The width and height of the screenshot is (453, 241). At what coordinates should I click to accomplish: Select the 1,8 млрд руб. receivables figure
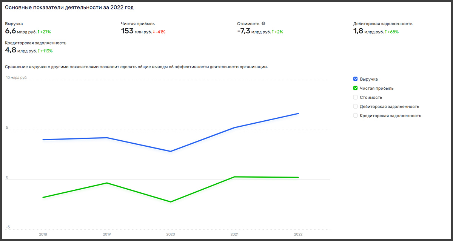pyautogui.click(x=368, y=32)
